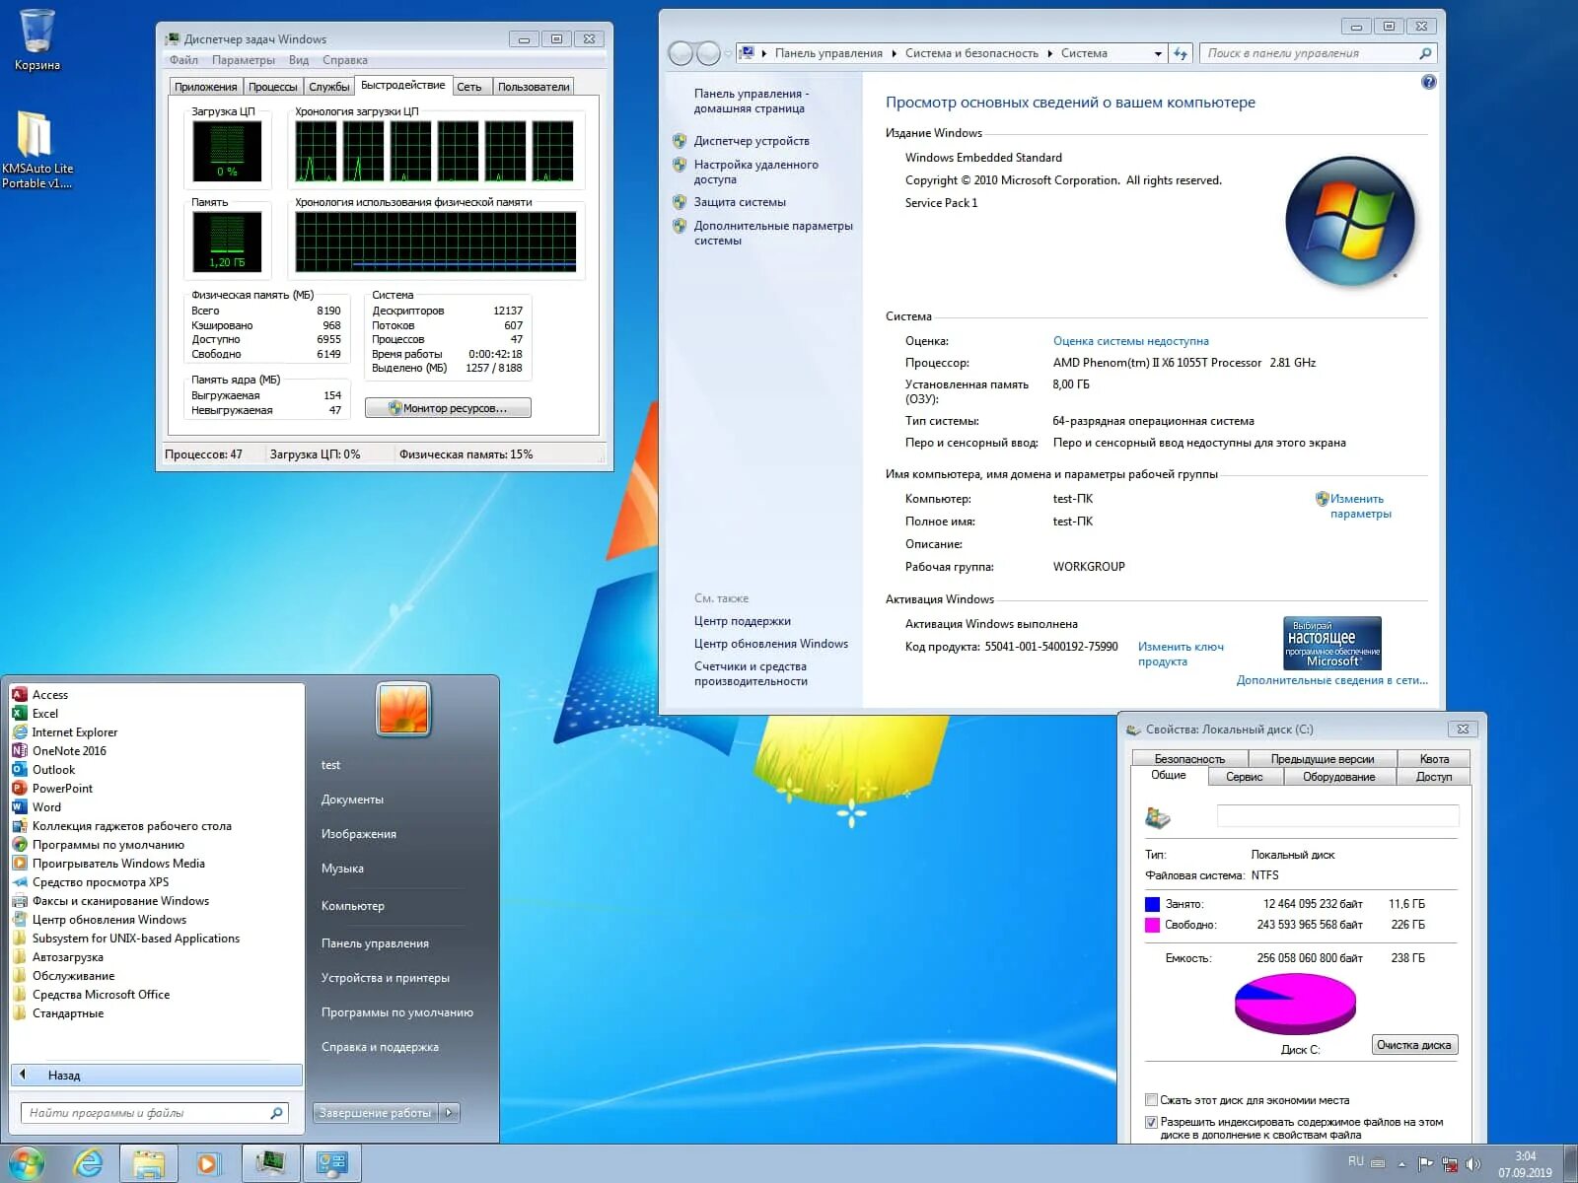Expand the arrow after 'Панель управления' breadcrumb

pyautogui.click(x=895, y=54)
